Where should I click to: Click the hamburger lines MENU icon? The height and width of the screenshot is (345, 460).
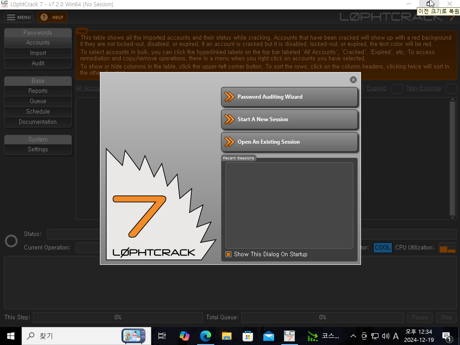[x=11, y=17]
